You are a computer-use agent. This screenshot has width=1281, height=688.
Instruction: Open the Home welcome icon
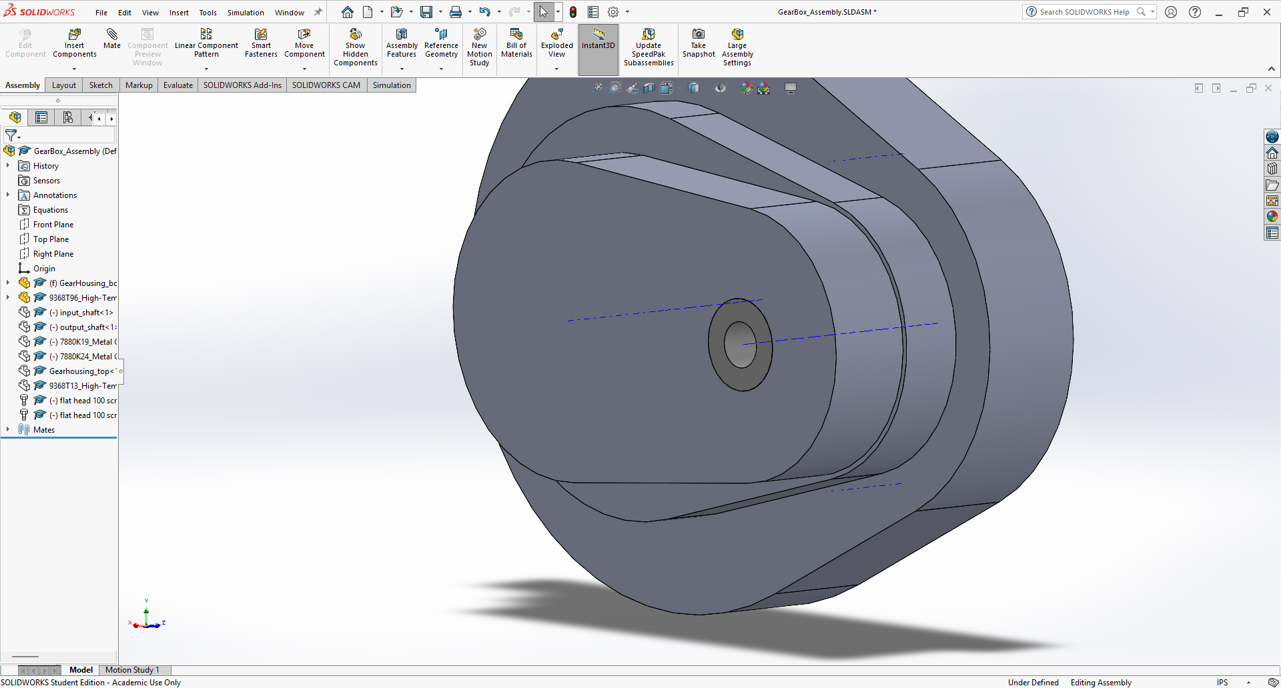click(348, 12)
